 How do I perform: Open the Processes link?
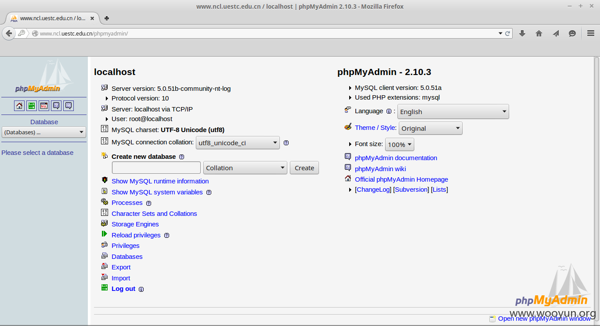(x=127, y=203)
